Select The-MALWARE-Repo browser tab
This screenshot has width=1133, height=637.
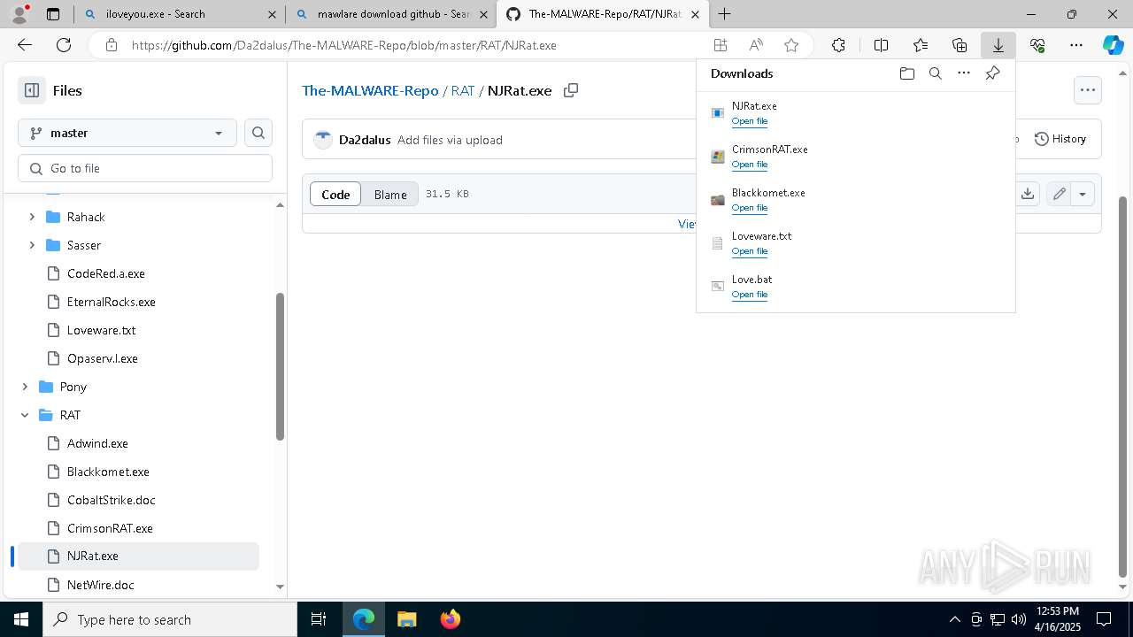click(604, 14)
